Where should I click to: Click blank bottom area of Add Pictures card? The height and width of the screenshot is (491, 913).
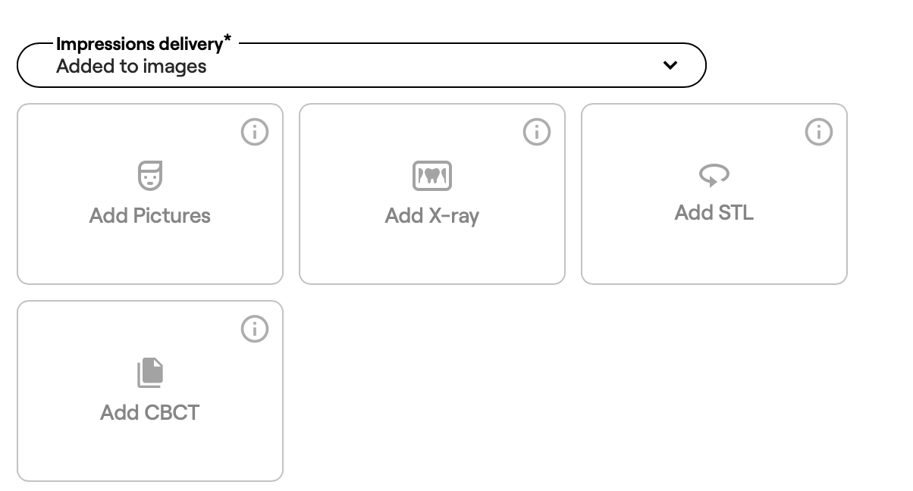[150, 258]
